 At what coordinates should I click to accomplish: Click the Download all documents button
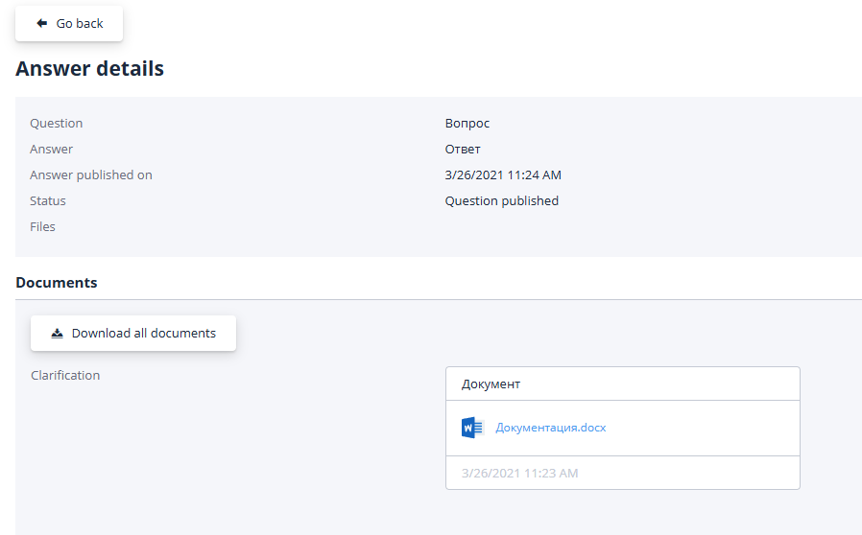(133, 334)
